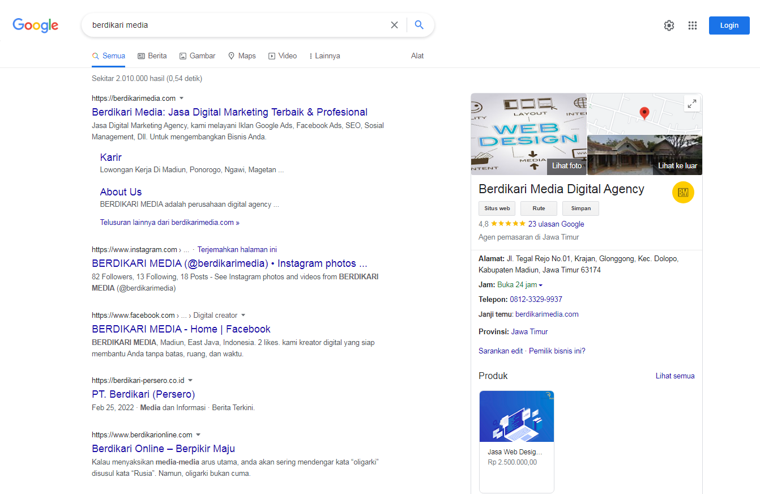Expand arrow next to facebook.com Digital creator
The height and width of the screenshot is (494, 760).
tap(244, 315)
